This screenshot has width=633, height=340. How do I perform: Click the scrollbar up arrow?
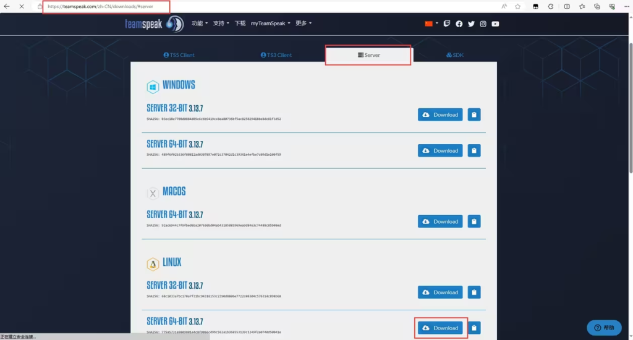pos(631,15)
